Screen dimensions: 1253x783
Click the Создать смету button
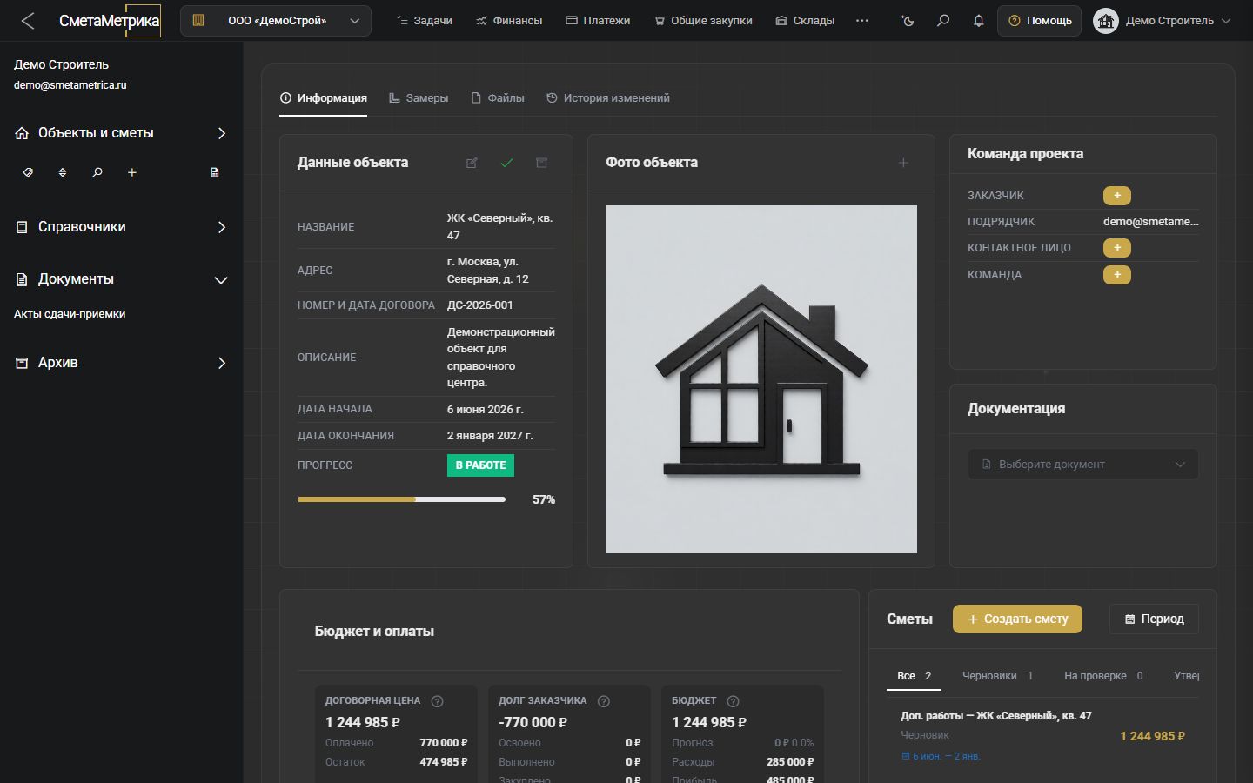[1017, 619]
